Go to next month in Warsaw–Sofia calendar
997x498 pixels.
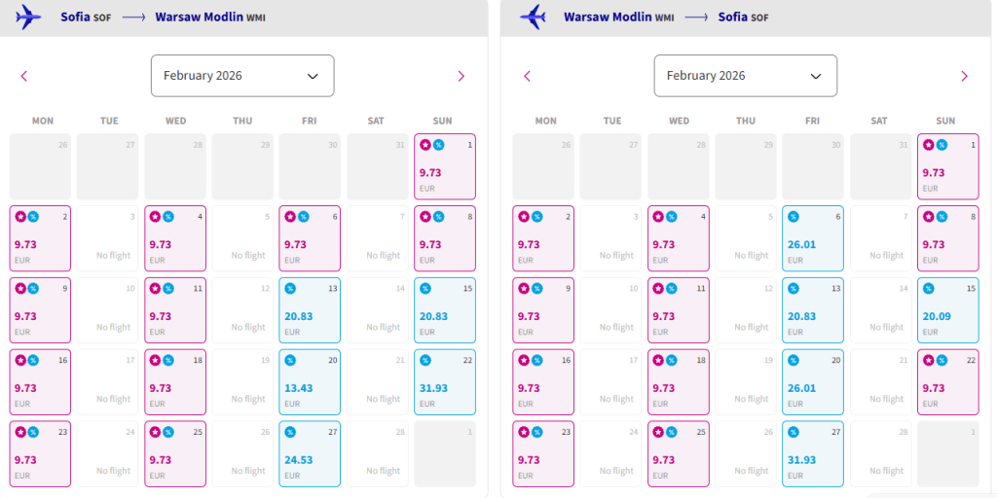(x=964, y=76)
